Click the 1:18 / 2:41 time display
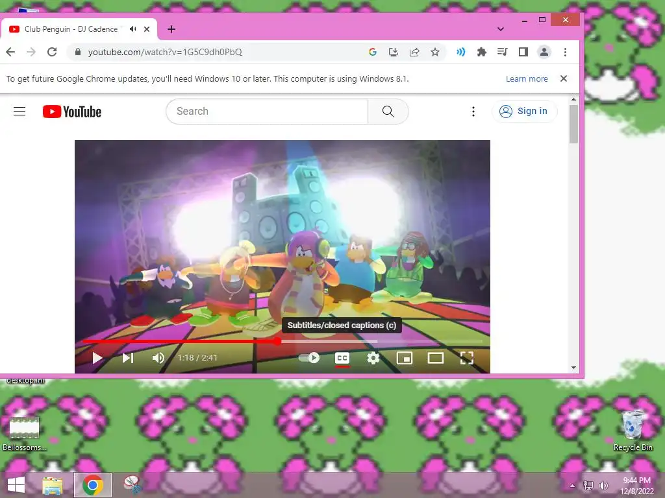 pos(197,358)
